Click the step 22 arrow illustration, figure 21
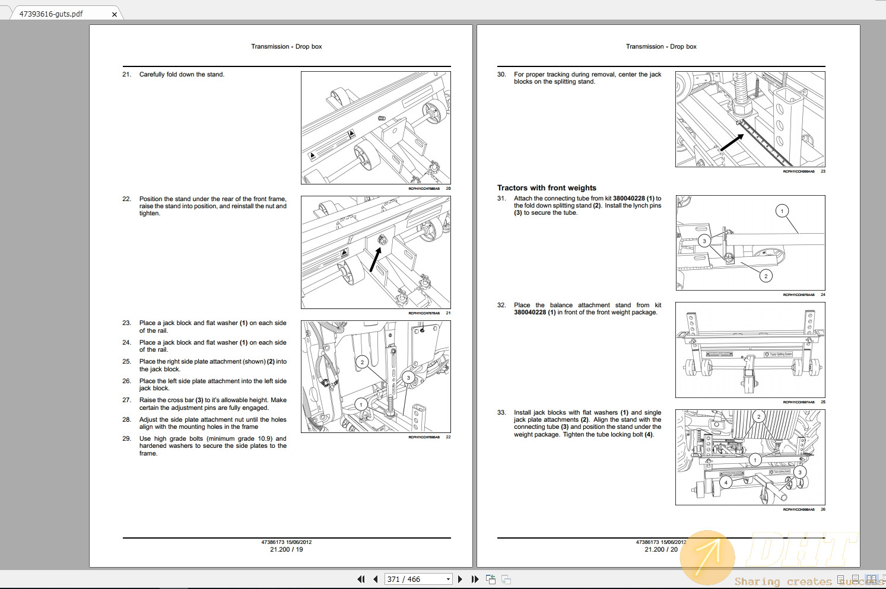Image resolution: width=886 pixels, height=589 pixels. click(376, 252)
